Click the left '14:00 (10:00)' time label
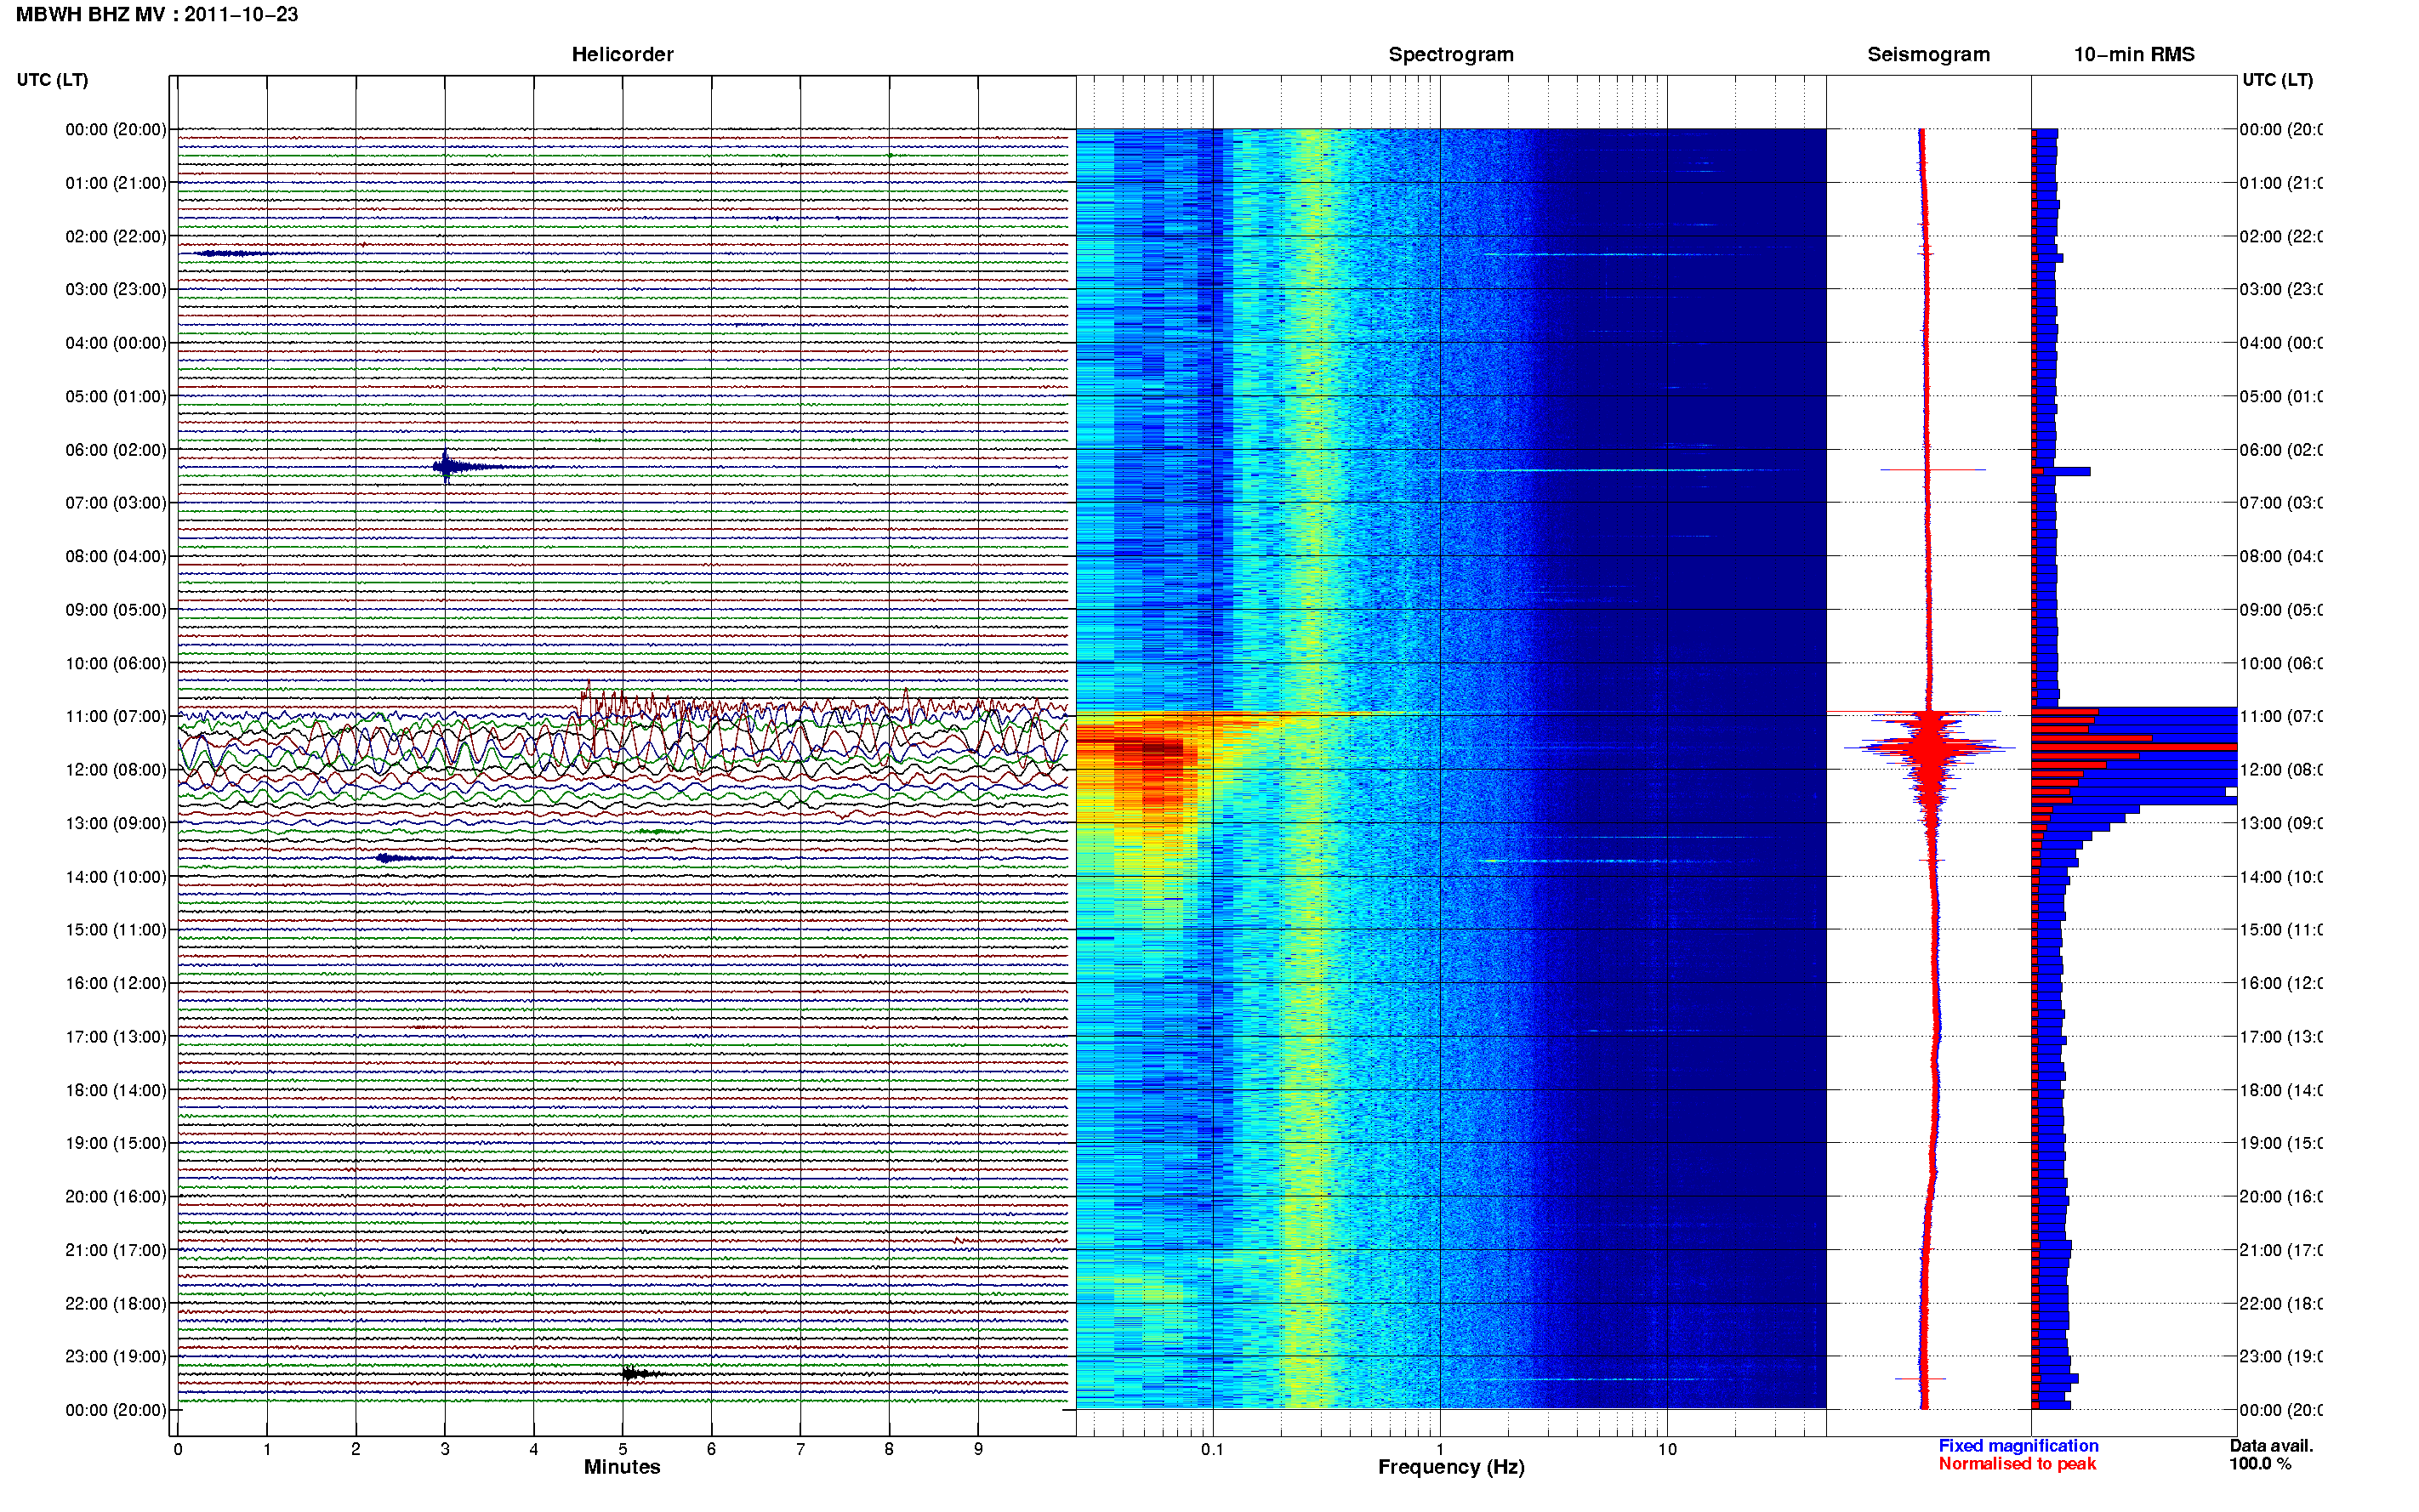2419x1512 pixels. point(116,877)
